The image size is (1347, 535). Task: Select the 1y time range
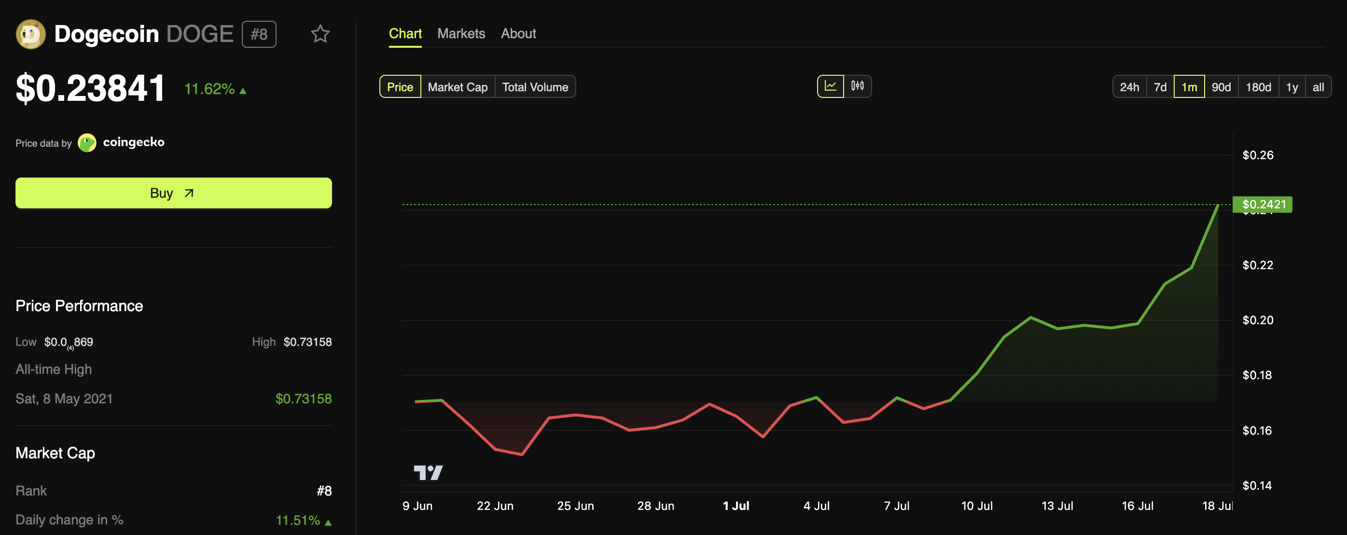(x=1291, y=87)
